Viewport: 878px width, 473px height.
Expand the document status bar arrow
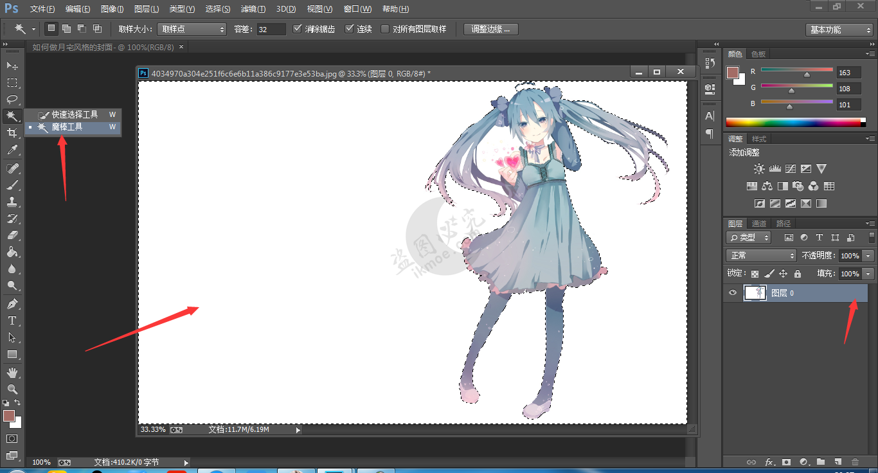(298, 430)
